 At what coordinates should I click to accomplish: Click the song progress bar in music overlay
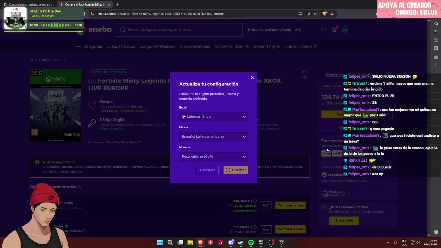click(x=43, y=31)
